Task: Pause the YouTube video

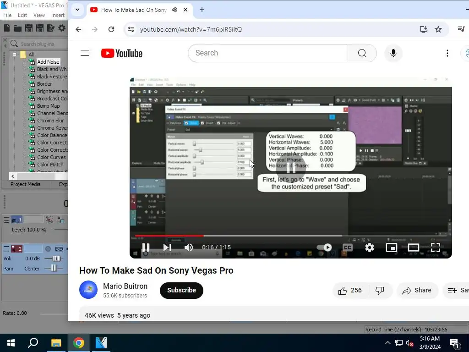Action: (146, 247)
